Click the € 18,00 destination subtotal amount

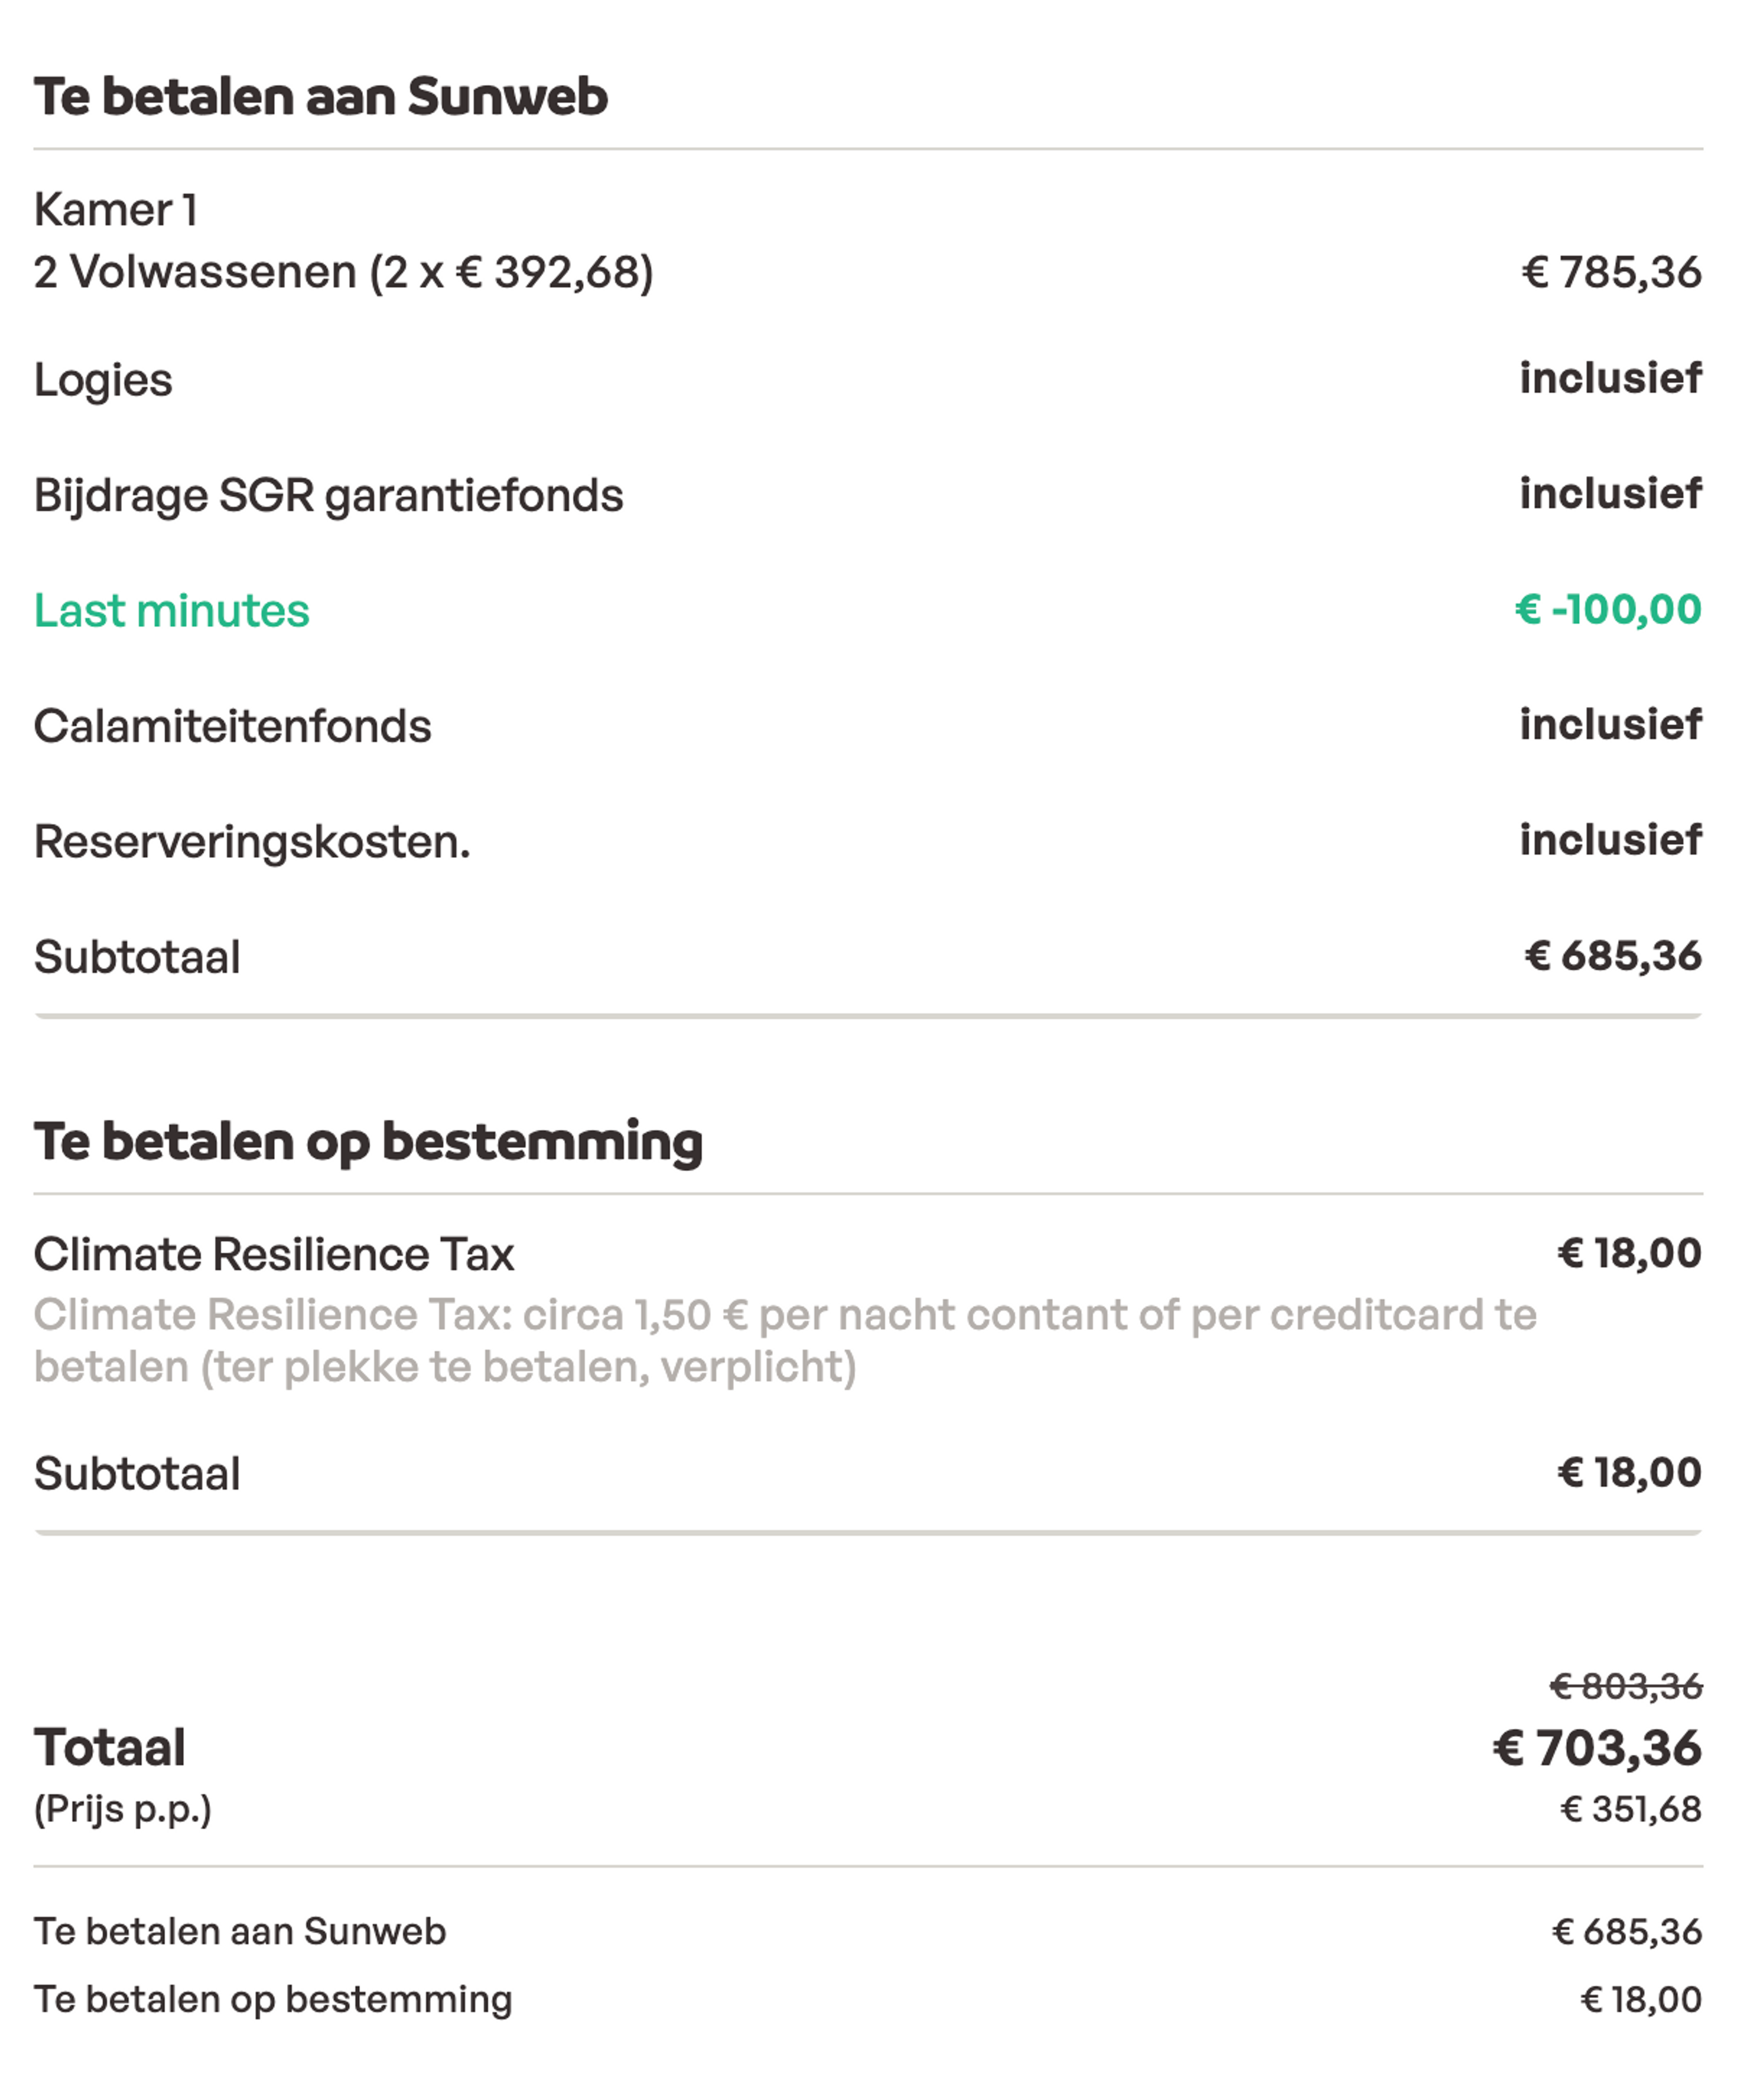point(1628,1472)
